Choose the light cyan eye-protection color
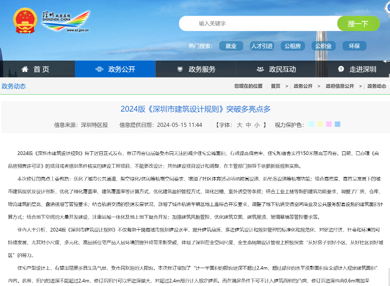Image resolution: width=390 pixels, height=286 pixels. [x=312, y=124]
